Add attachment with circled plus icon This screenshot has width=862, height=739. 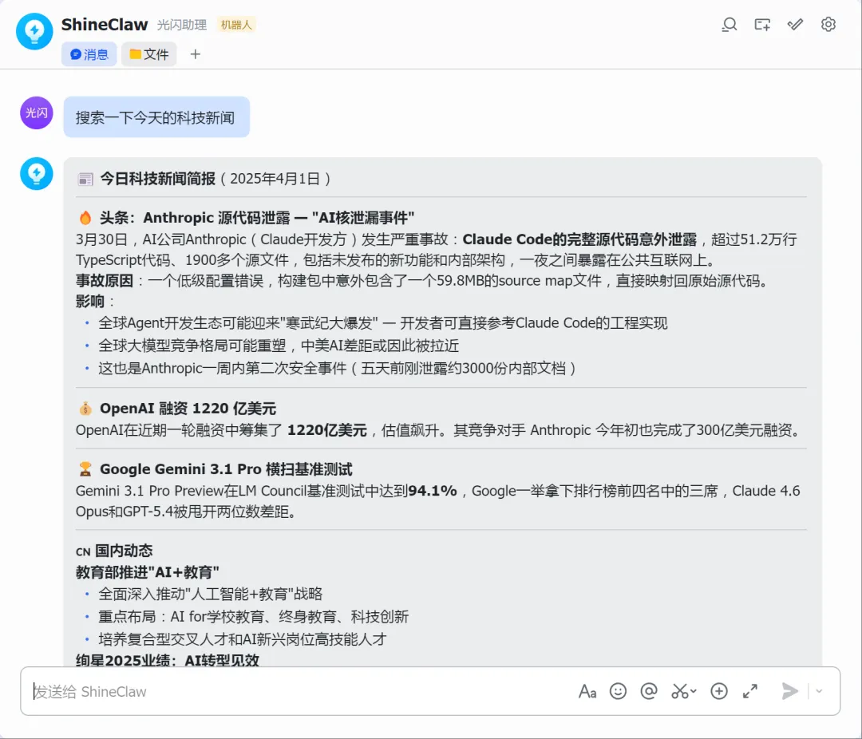pos(719,691)
